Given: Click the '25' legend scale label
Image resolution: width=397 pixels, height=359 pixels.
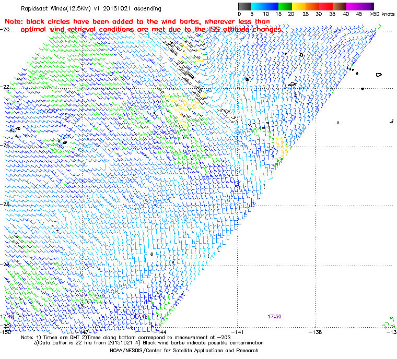Looking at the screenshot, I should coord(306,14).
